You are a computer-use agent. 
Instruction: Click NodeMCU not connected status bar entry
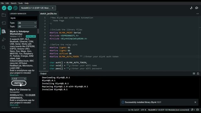169,110
